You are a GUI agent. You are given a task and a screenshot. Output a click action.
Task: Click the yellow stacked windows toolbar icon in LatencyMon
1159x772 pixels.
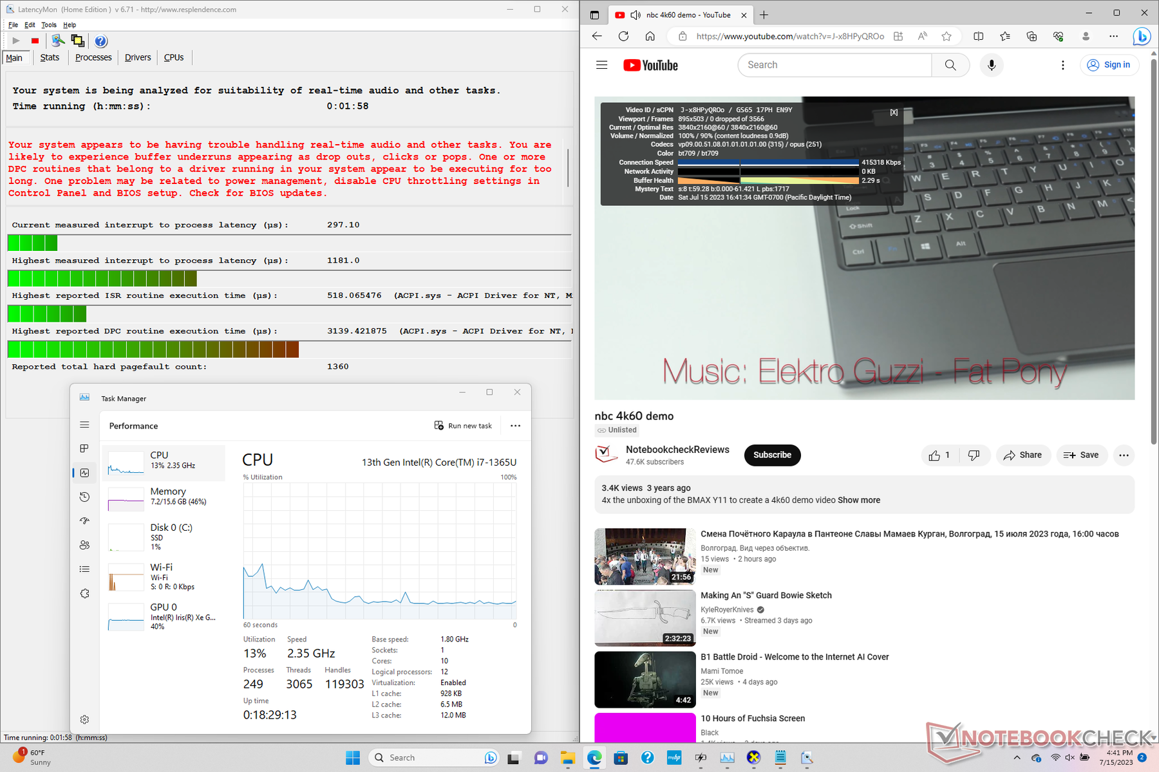[x=78, y=41]
